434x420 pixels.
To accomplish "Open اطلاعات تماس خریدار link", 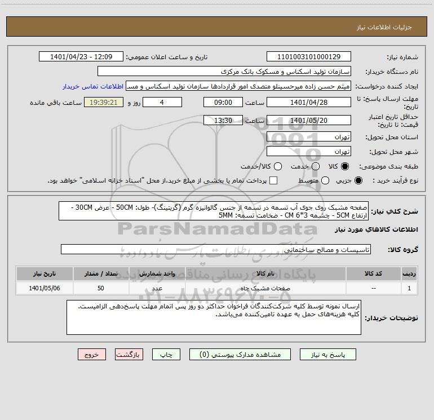I will pyautogui.click(x=93, y=86).
